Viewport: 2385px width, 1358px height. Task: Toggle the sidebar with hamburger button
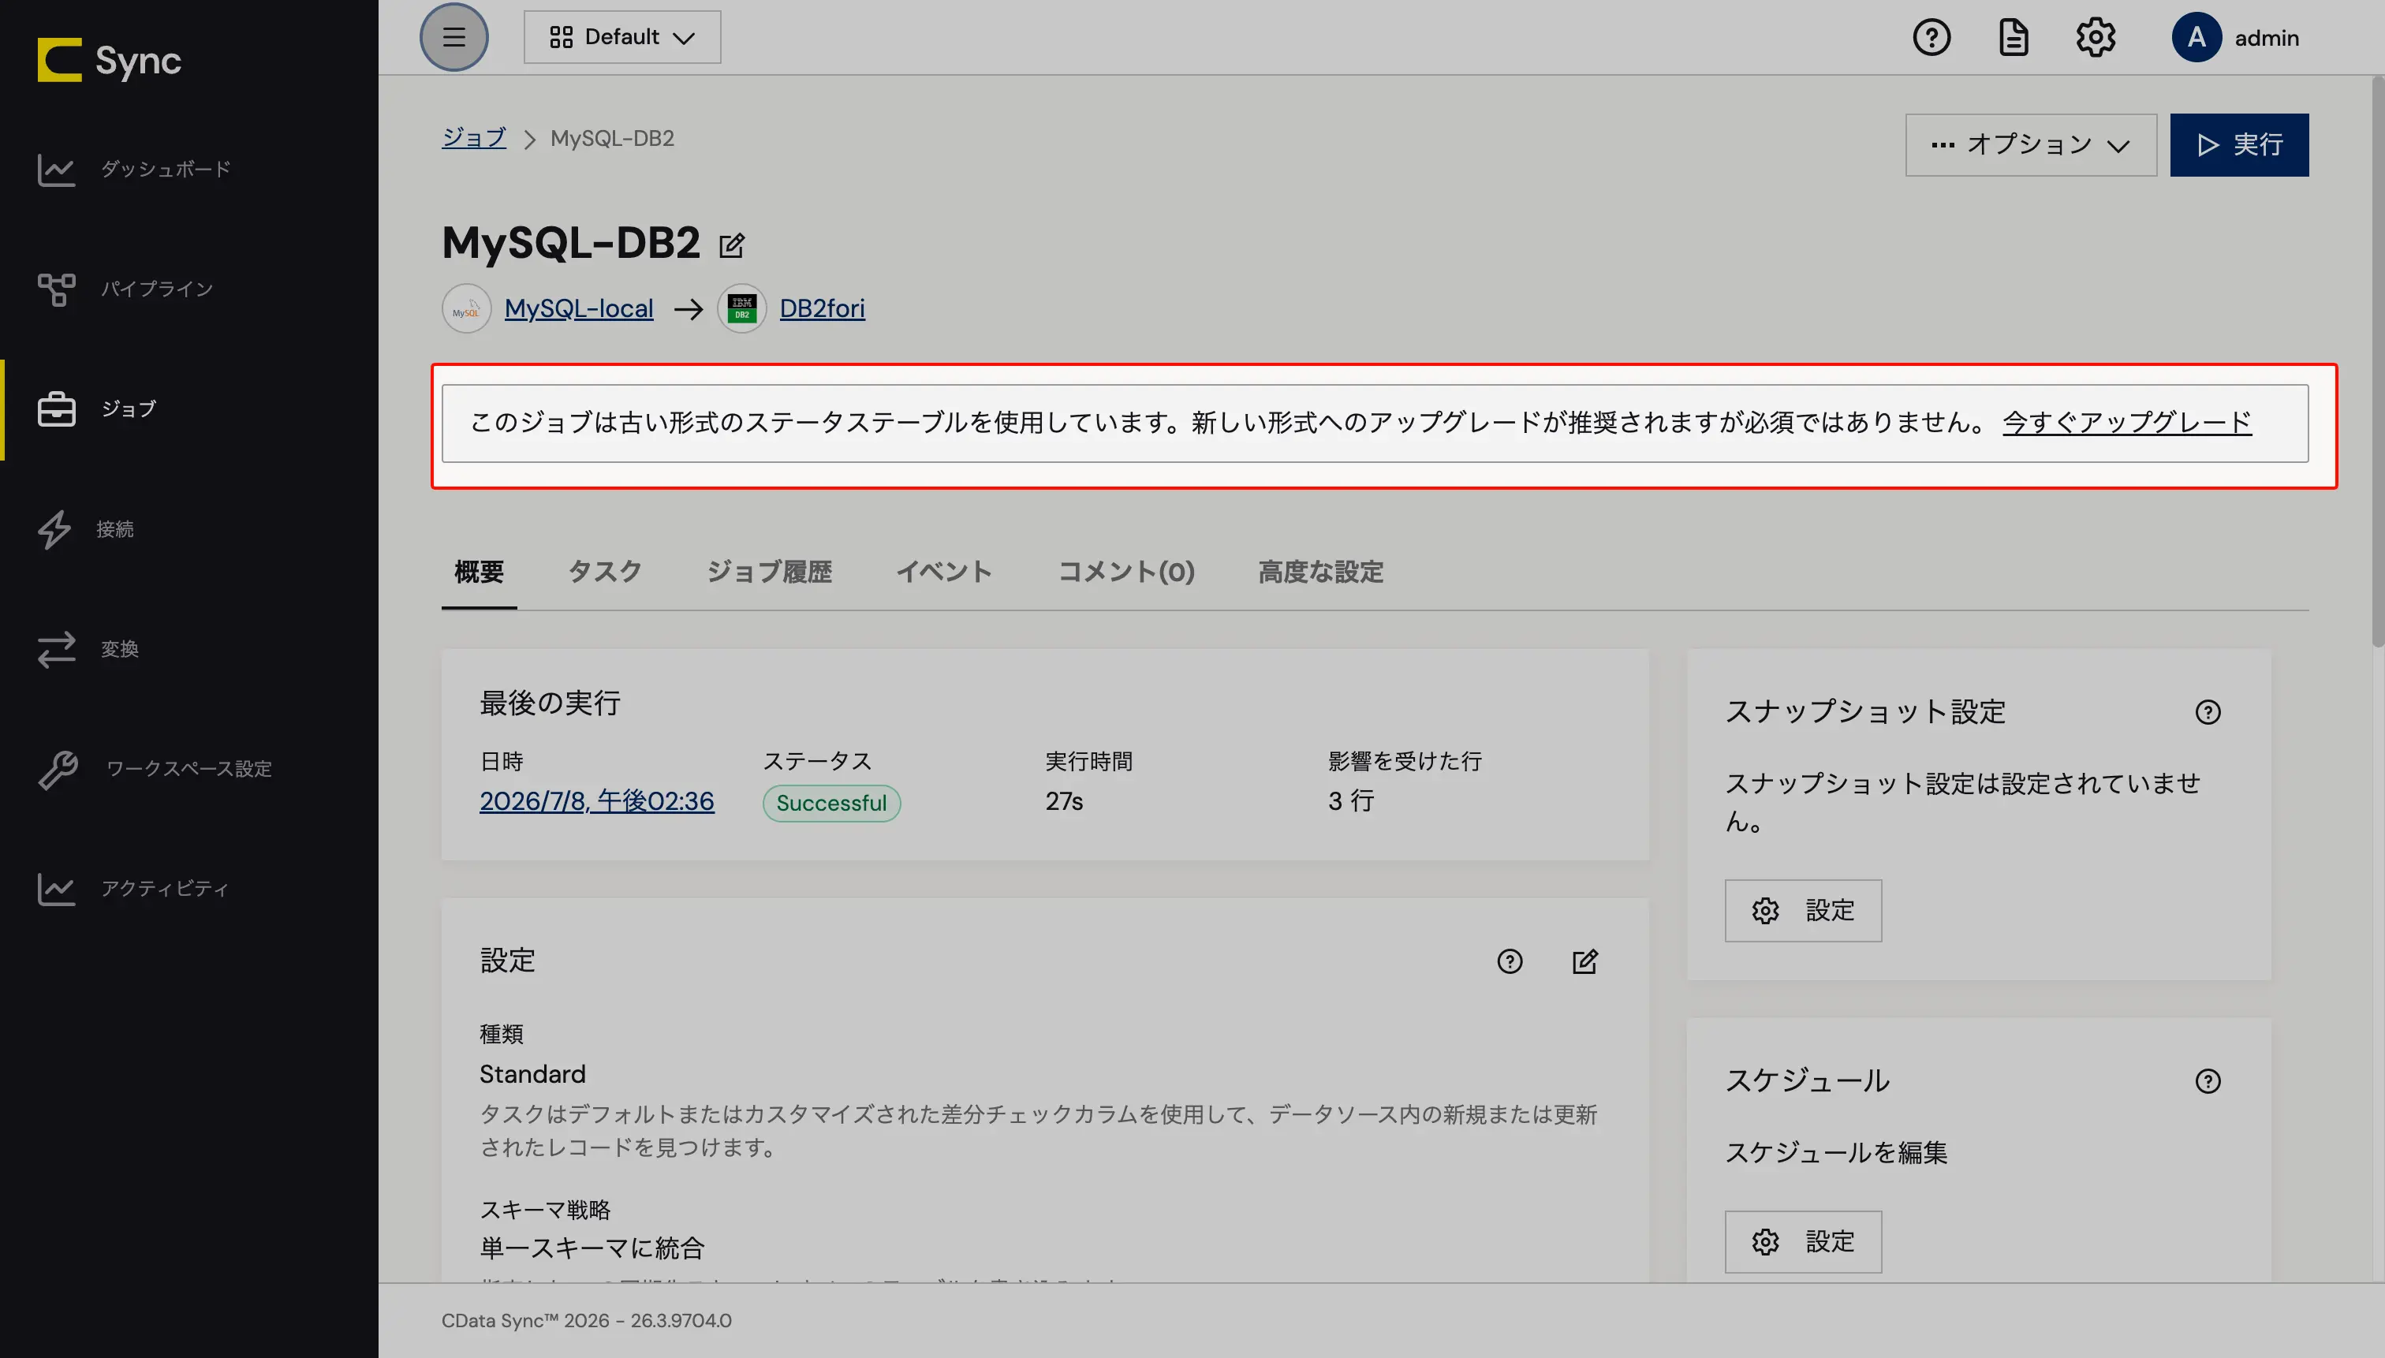[x=454, y=37]
